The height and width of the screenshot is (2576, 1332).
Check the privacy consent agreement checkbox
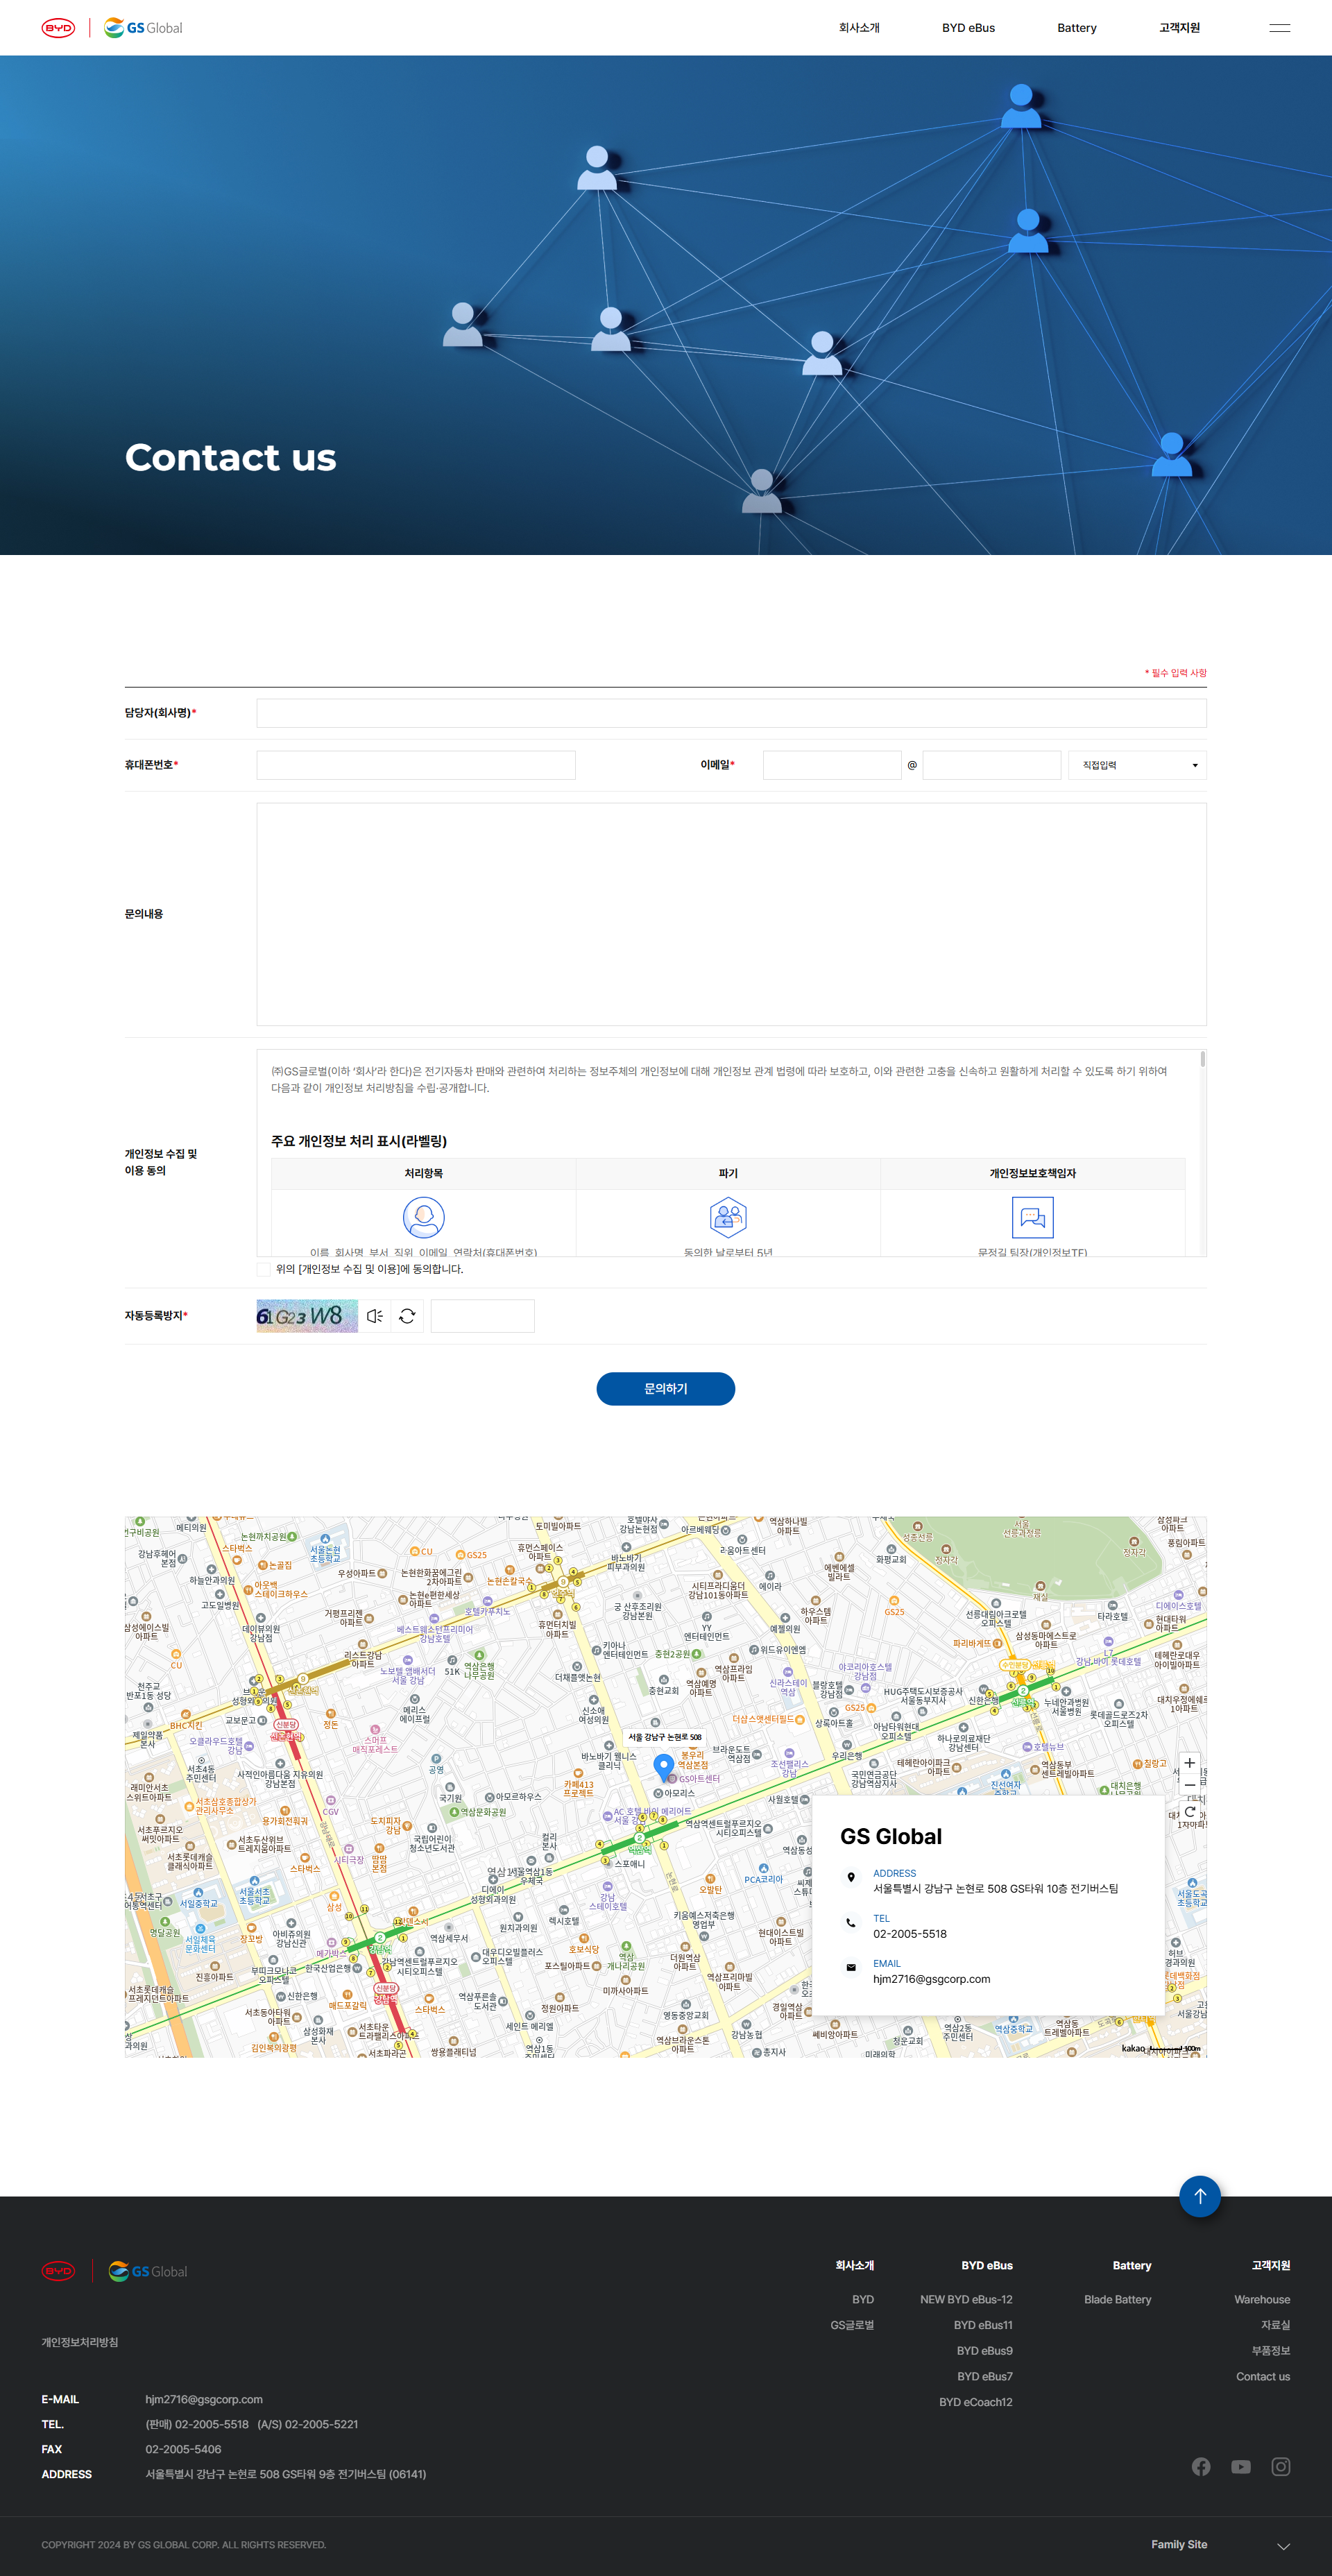[x=264, y=1269]
